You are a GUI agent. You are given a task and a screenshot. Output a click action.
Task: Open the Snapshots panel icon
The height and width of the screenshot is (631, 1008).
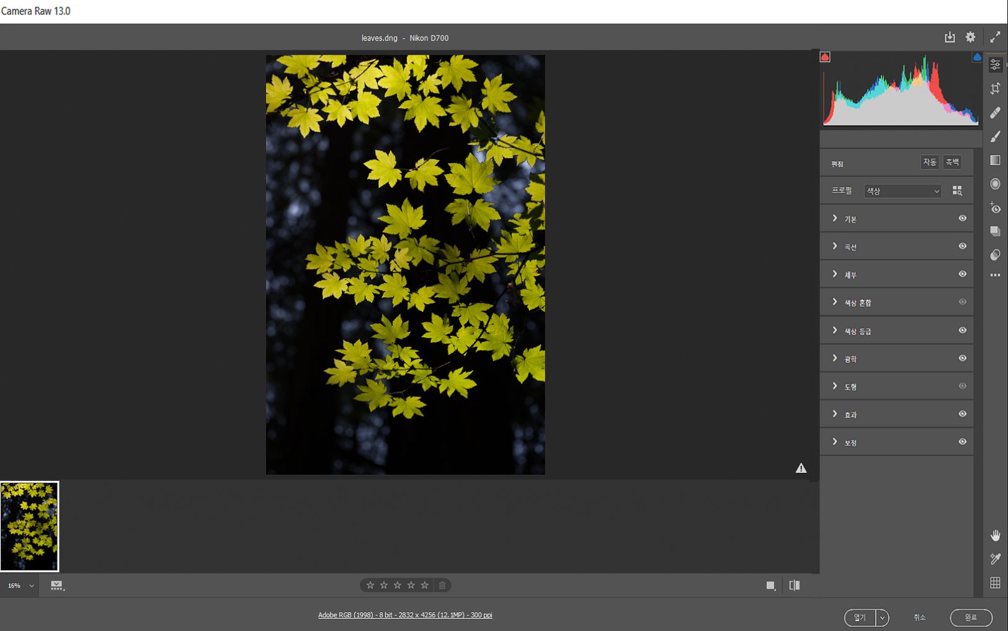pos(995,231)
